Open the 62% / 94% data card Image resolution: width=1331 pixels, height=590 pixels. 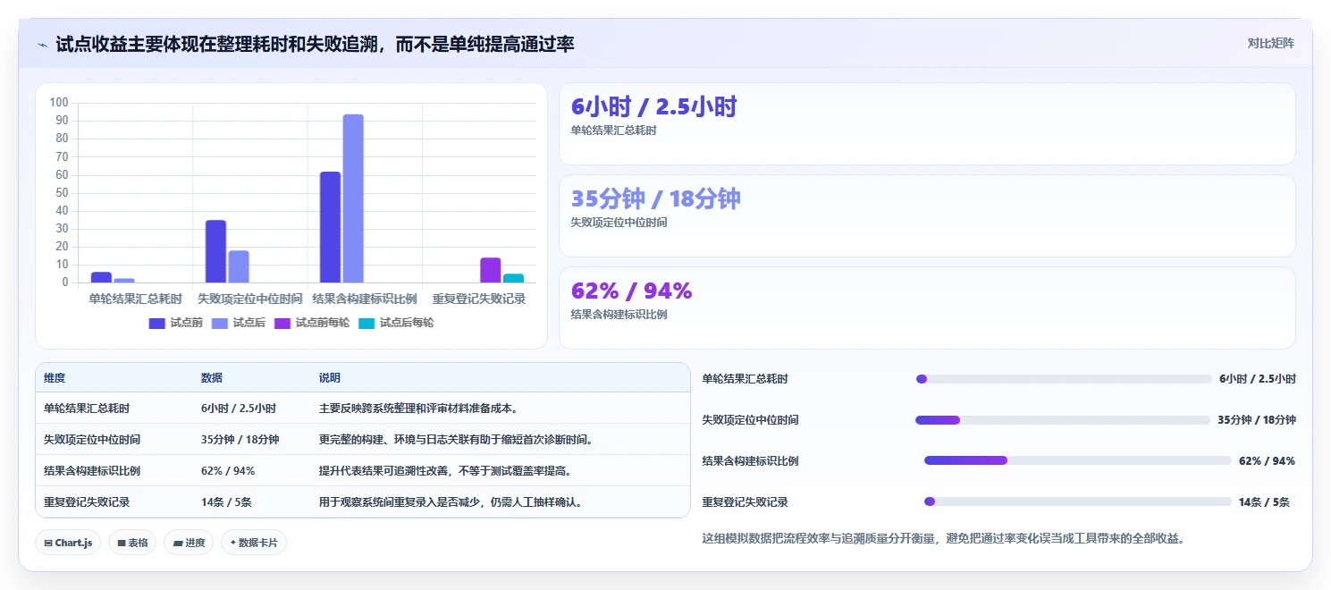point(927,308)
